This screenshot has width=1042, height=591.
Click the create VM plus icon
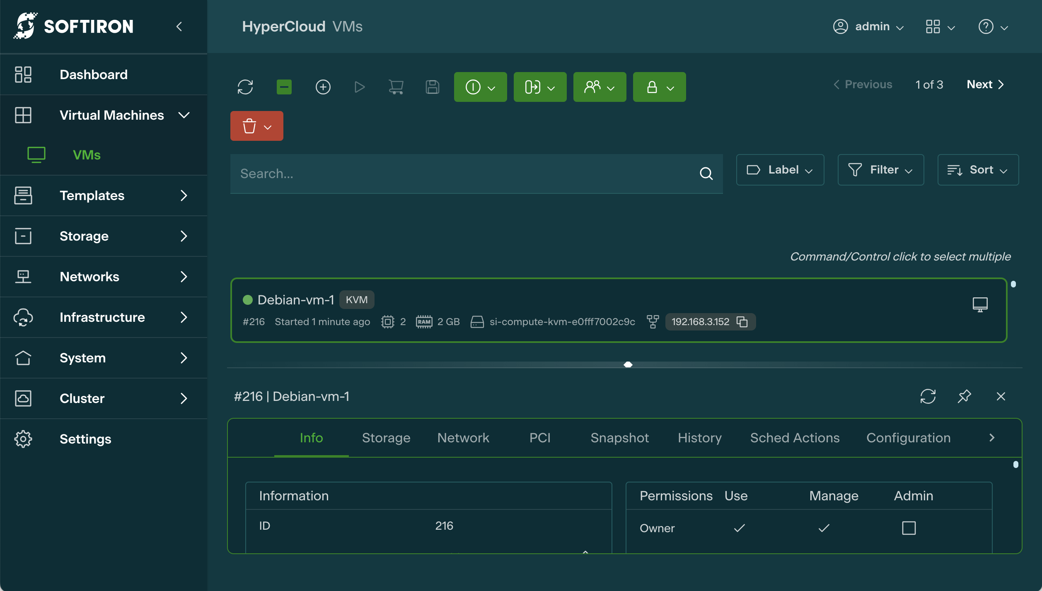click(x=323, y=87)
